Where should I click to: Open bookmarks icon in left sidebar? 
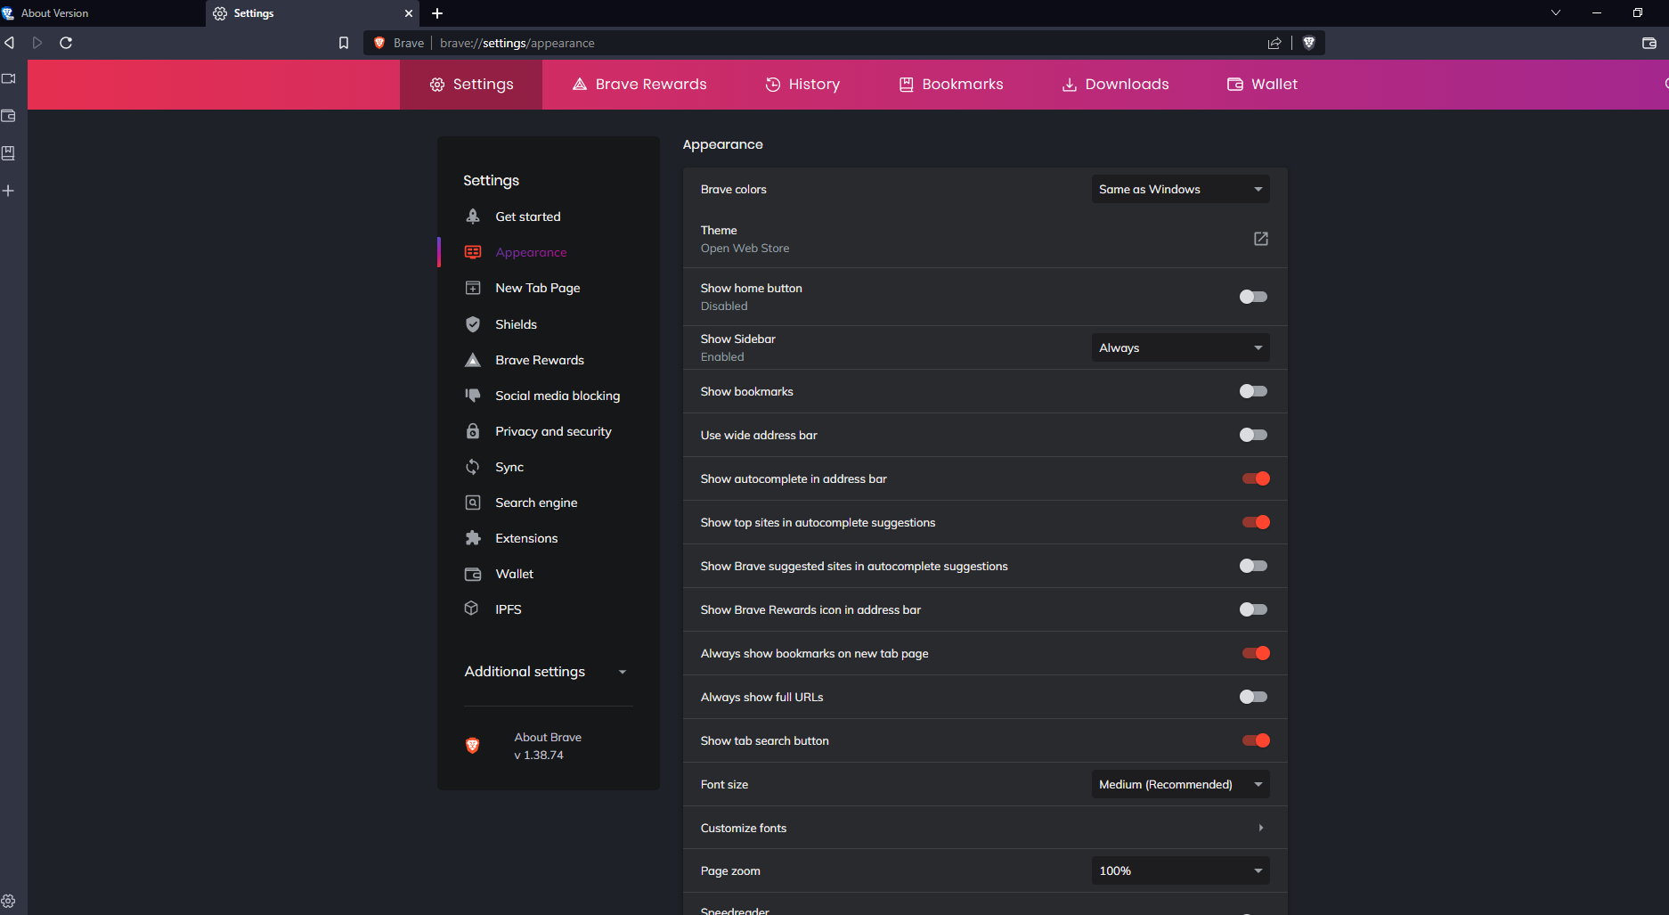click(x=9, y=153)
